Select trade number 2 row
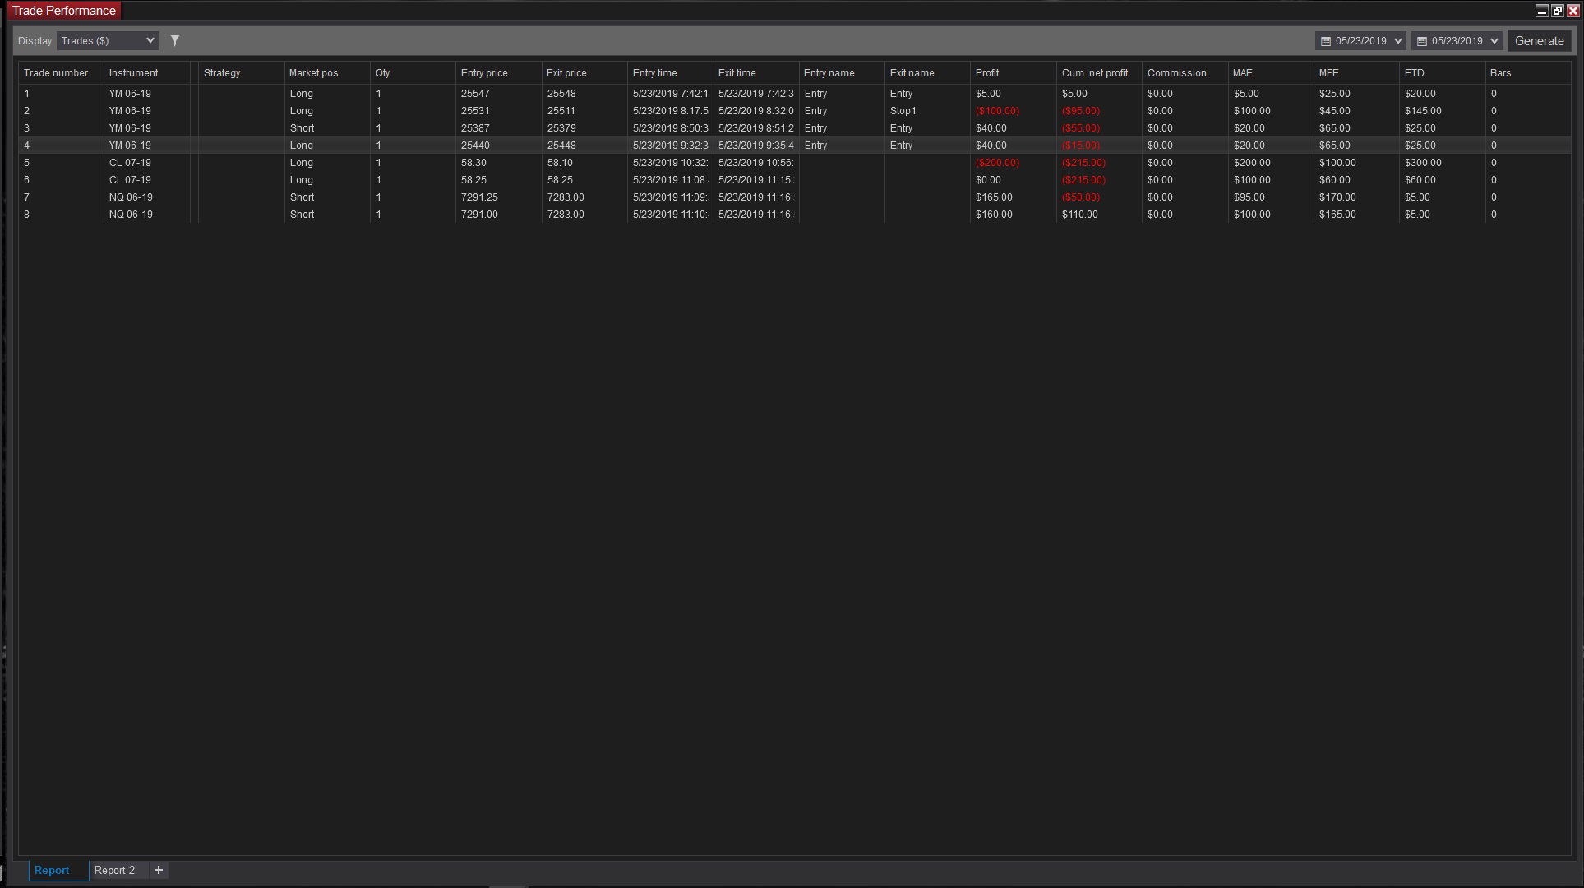The image size is (1584, 888). (x=795, y=111)
